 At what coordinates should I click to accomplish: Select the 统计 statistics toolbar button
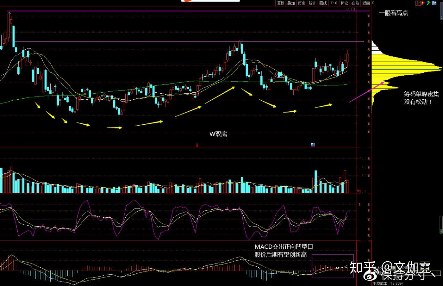point(312,3)
